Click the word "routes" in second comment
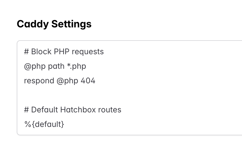 click(x=110, y=110)
